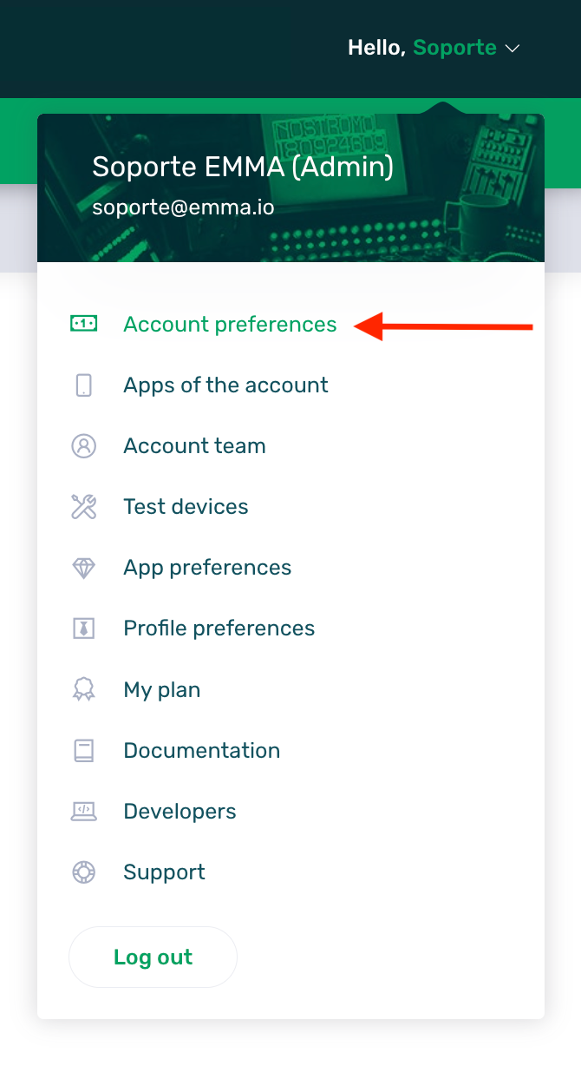Collapse the user menu with the chevron arrow
581x1066 pixels.
click(x=512, y=49)
